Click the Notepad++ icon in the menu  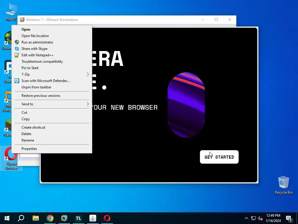pos(17,55)
